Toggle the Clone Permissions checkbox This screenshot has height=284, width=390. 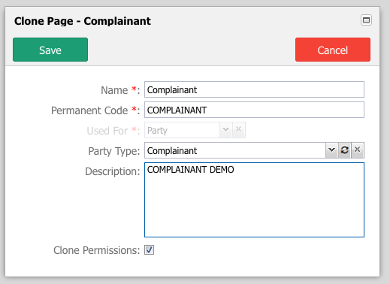149,250
